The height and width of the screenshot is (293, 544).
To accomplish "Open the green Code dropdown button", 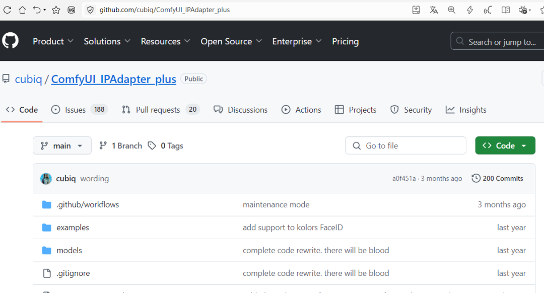I will (505, 145).
